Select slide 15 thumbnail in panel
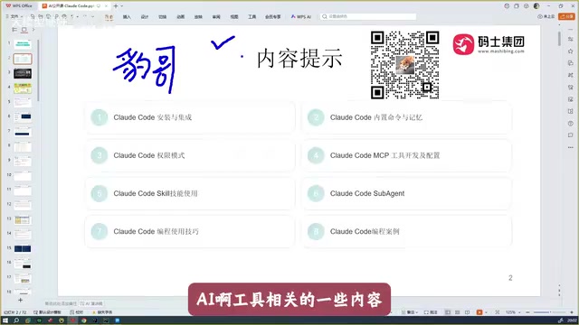Image resolution: width=579 pixels, height=325 pixels. click(x=23, y=249)
